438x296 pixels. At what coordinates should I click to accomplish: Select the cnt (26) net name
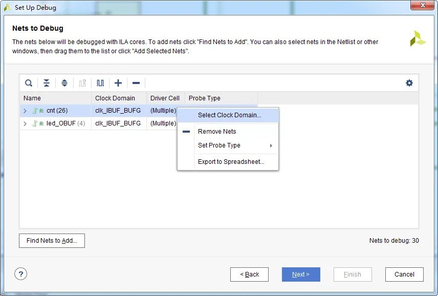click(x=57, y=111)
